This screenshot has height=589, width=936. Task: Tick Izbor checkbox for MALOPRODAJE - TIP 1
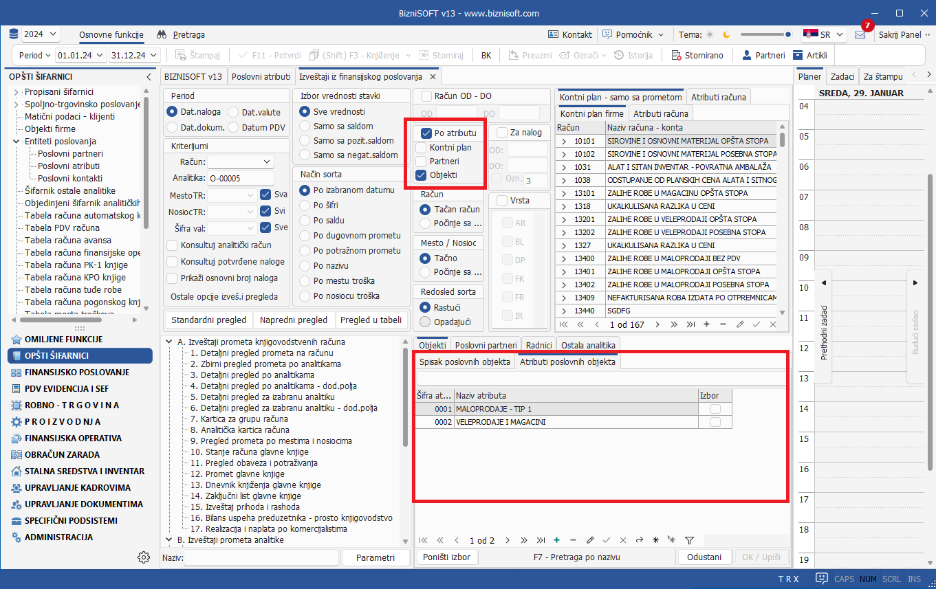[x=715, y=409]
